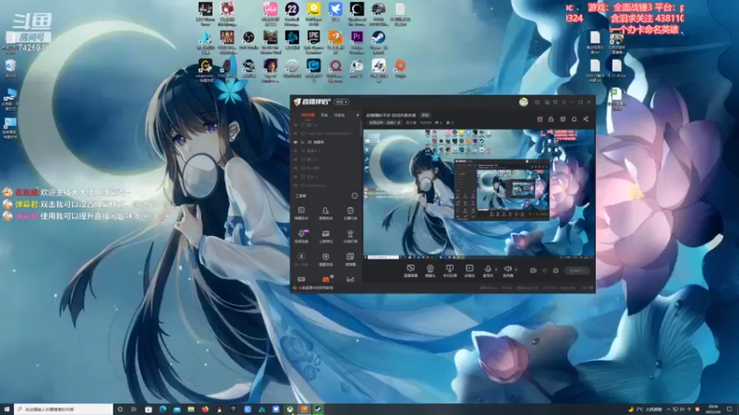Collapse the toolbox panel with circle button

(355, 196)
